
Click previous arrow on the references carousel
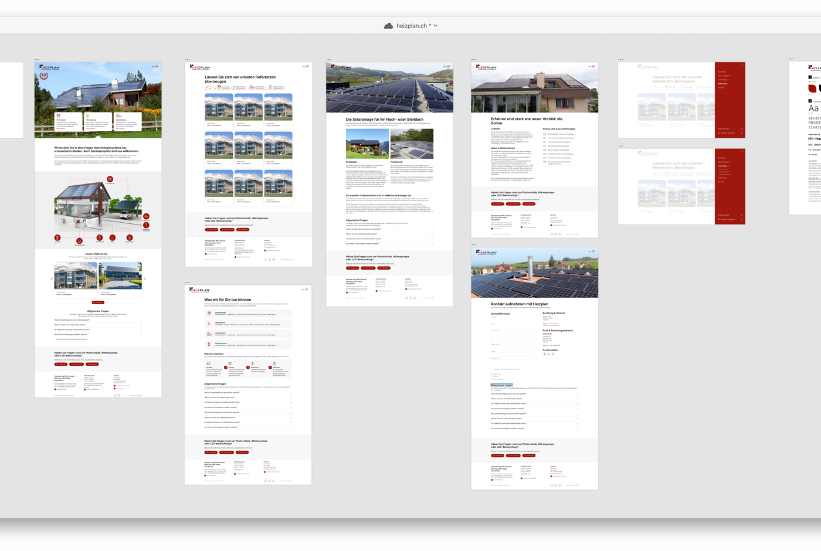pyautogui.click(x=52, y=279)
